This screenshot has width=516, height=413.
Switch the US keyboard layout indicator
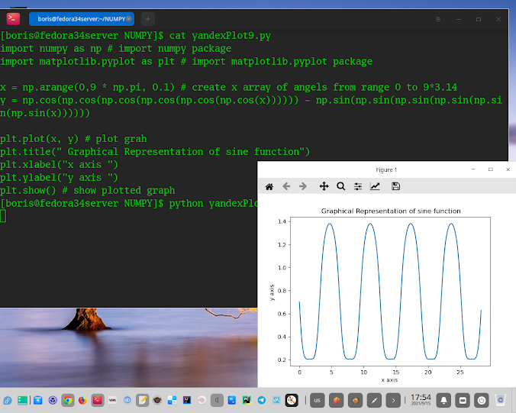tap(317, 401)
